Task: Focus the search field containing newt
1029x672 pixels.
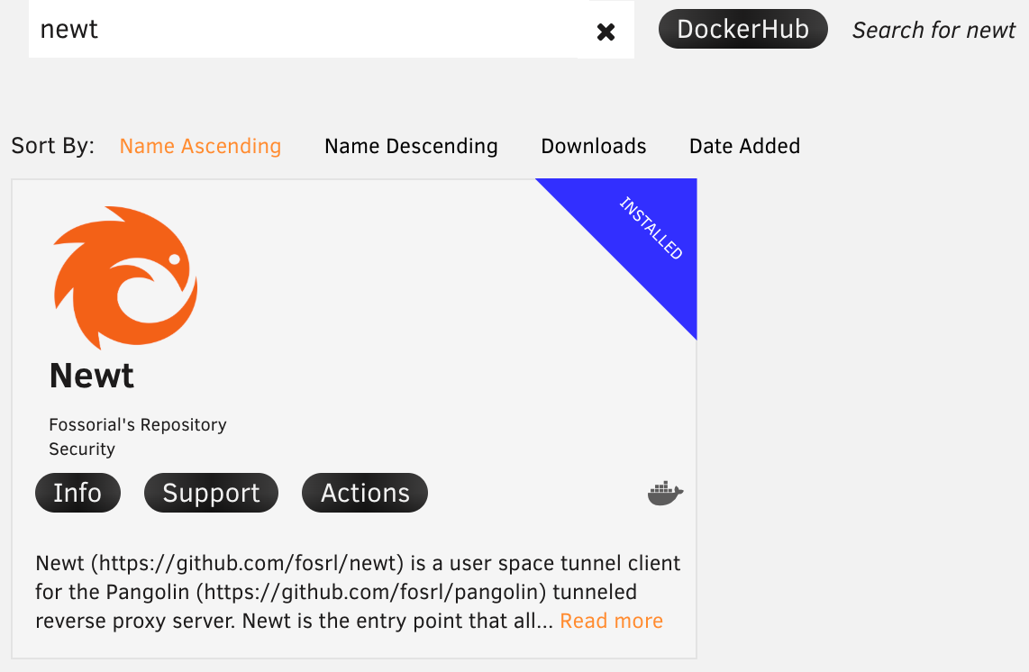Action: (x=306, y=30)
